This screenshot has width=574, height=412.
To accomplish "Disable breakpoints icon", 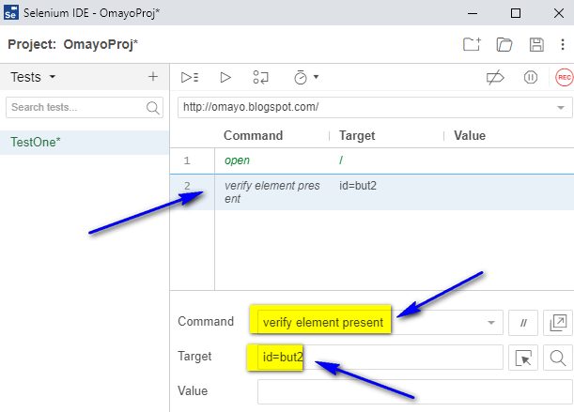I will tap(495, 78).
